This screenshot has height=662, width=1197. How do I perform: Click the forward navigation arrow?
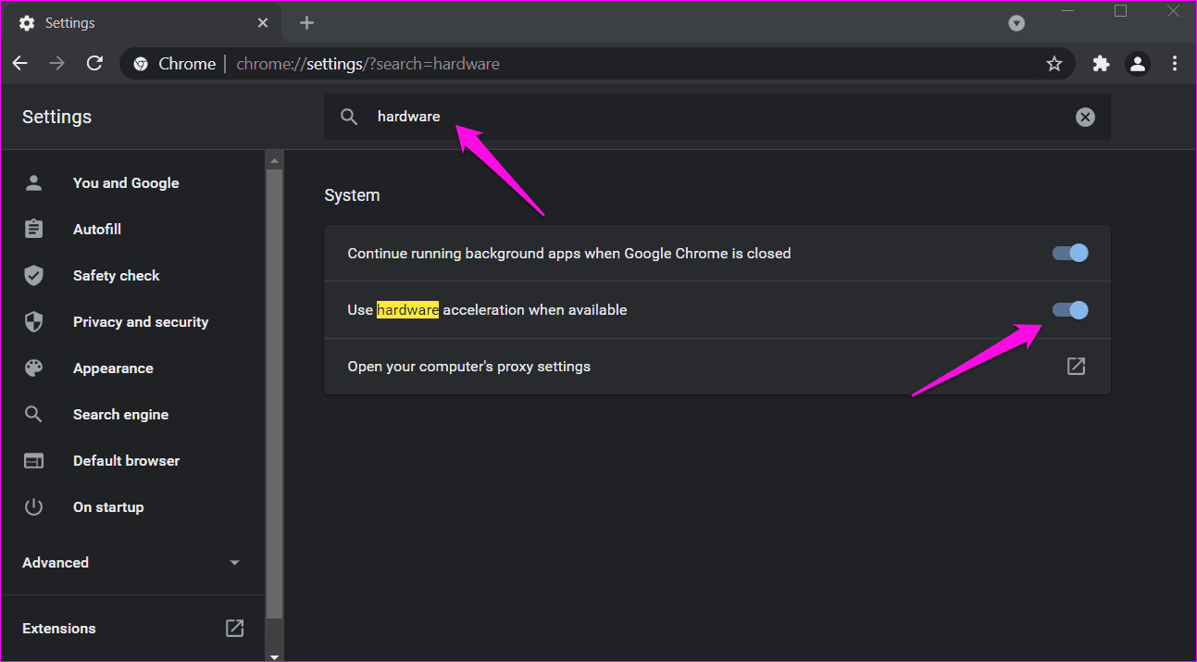tap(57, 63)
